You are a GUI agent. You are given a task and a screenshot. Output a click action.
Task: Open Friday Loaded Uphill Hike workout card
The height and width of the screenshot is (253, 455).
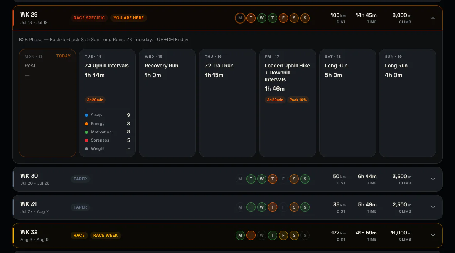pos(287,103)
